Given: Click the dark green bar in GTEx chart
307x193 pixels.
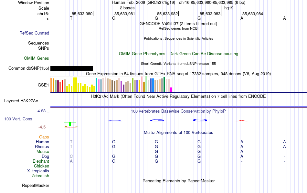Looking at the screenshot, I should [164, 85].
